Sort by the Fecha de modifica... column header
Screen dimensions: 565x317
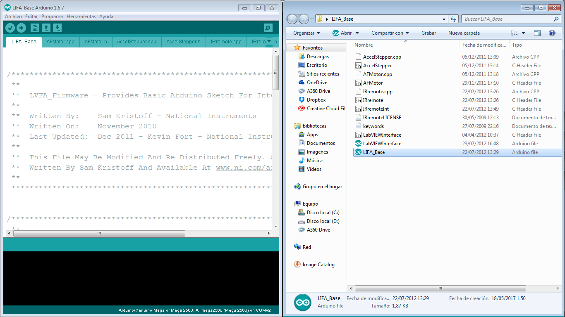click(484, 45)
